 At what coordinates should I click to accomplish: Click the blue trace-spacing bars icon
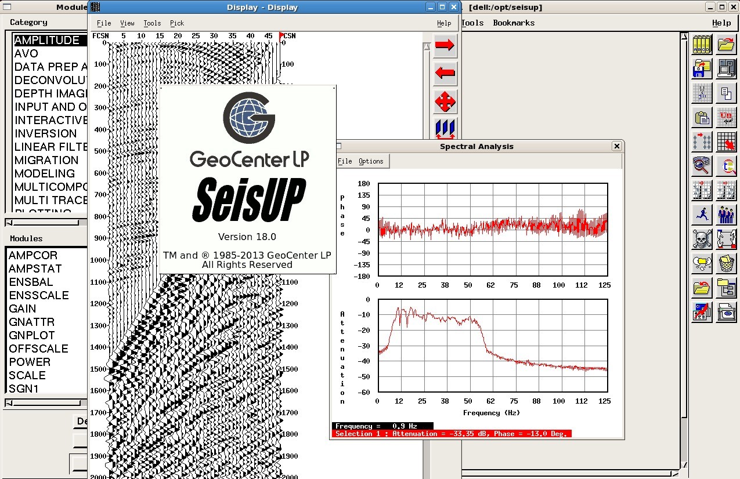(445, 128)
